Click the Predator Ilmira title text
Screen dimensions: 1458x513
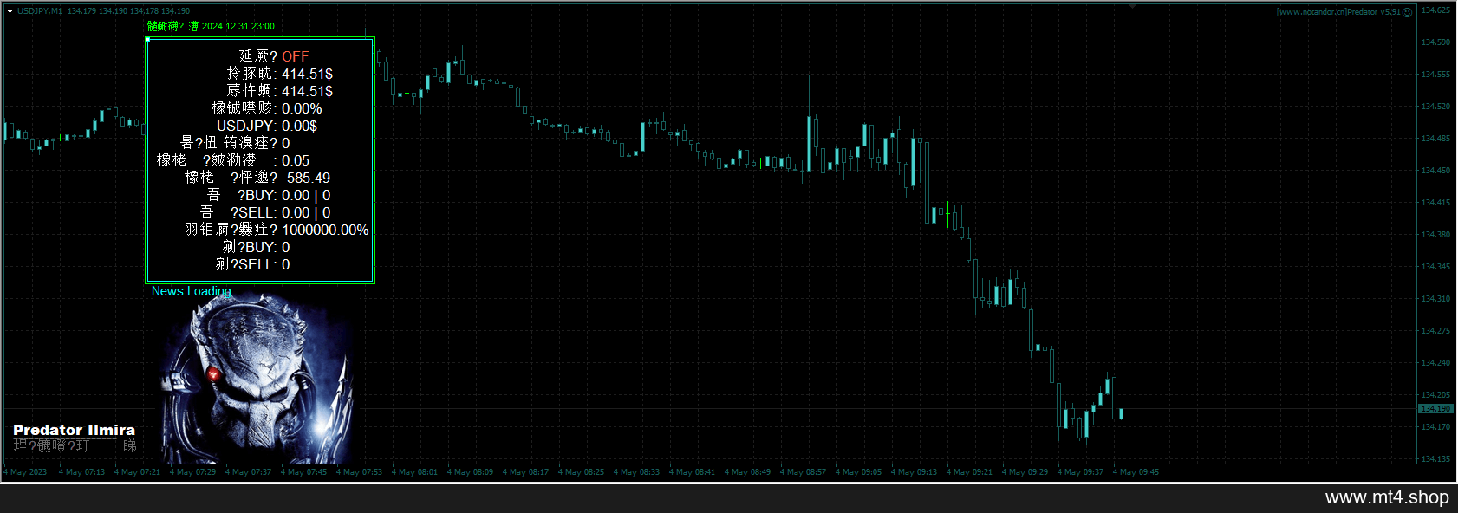pos(74,430)
